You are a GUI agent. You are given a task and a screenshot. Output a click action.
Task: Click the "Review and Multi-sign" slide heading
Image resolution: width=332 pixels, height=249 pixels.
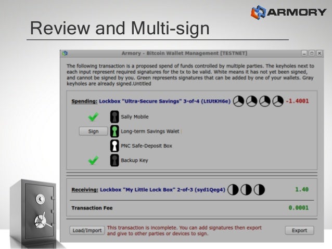pyautogui.click(x=120, y=28)
